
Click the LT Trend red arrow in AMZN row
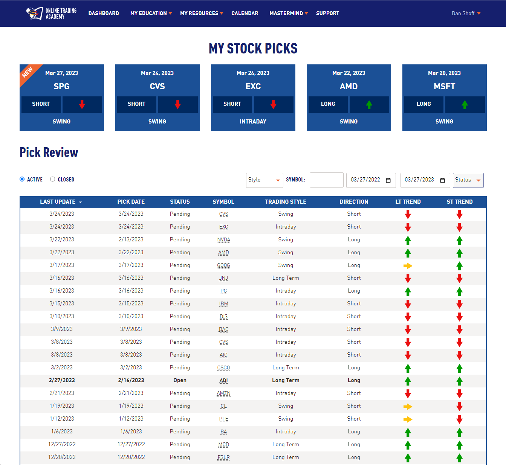pyautogui.click(x=408, y=394)
